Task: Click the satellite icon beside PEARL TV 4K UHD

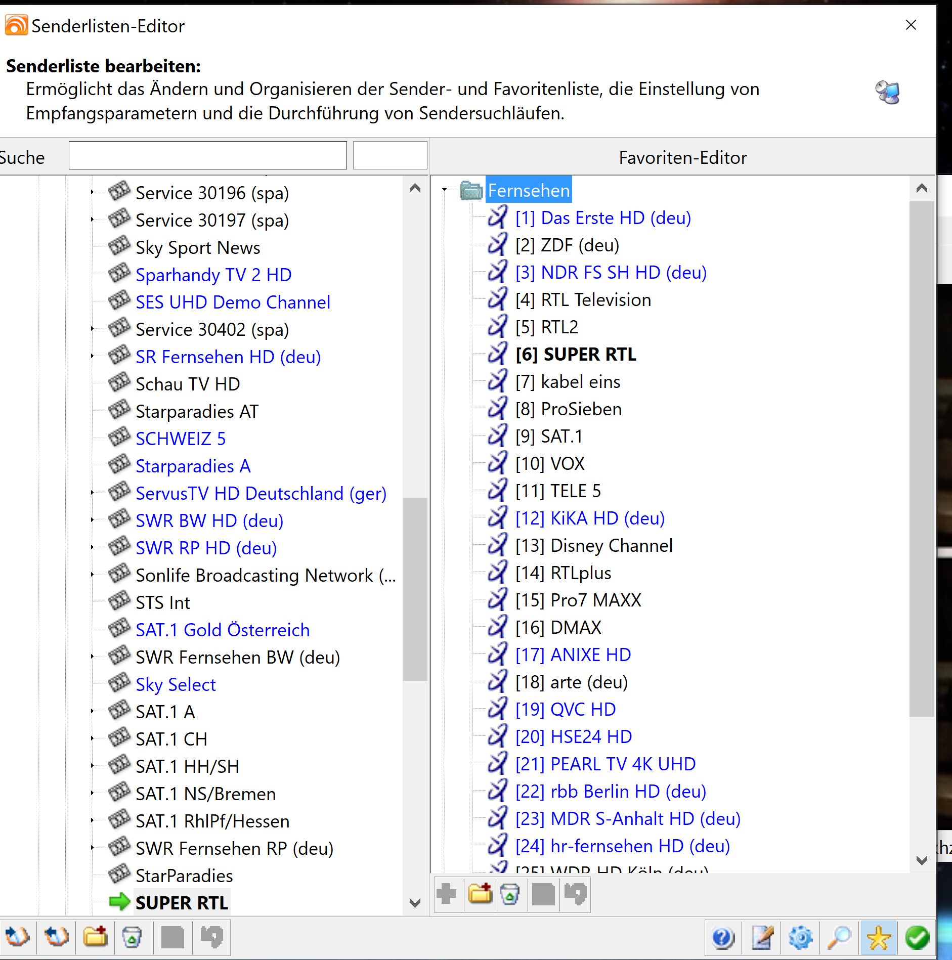Action: 498,764
